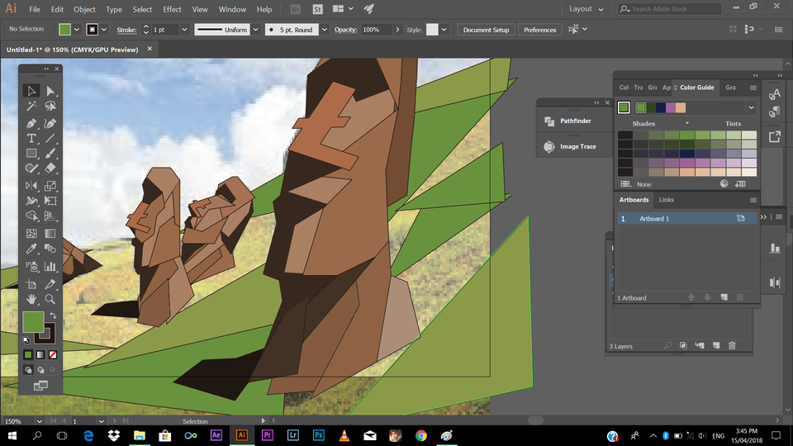This screenshot has width=793, height=446.
Task: Click the Preferences button
Action: click(539, 30)
